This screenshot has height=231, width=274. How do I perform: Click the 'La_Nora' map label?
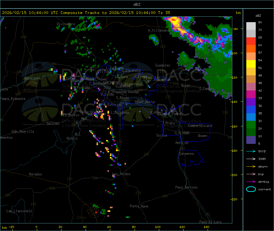121,77
